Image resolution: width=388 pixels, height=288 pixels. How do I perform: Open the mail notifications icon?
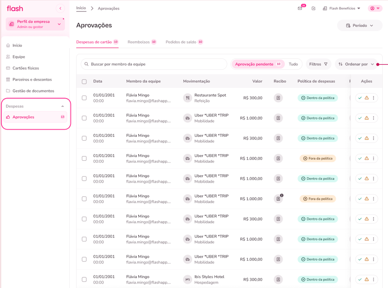[x=300, y=9]
